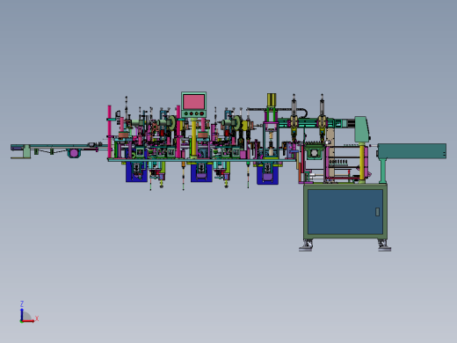
Task: Select the green support leg of output conveyor
Action: point(383,171)
